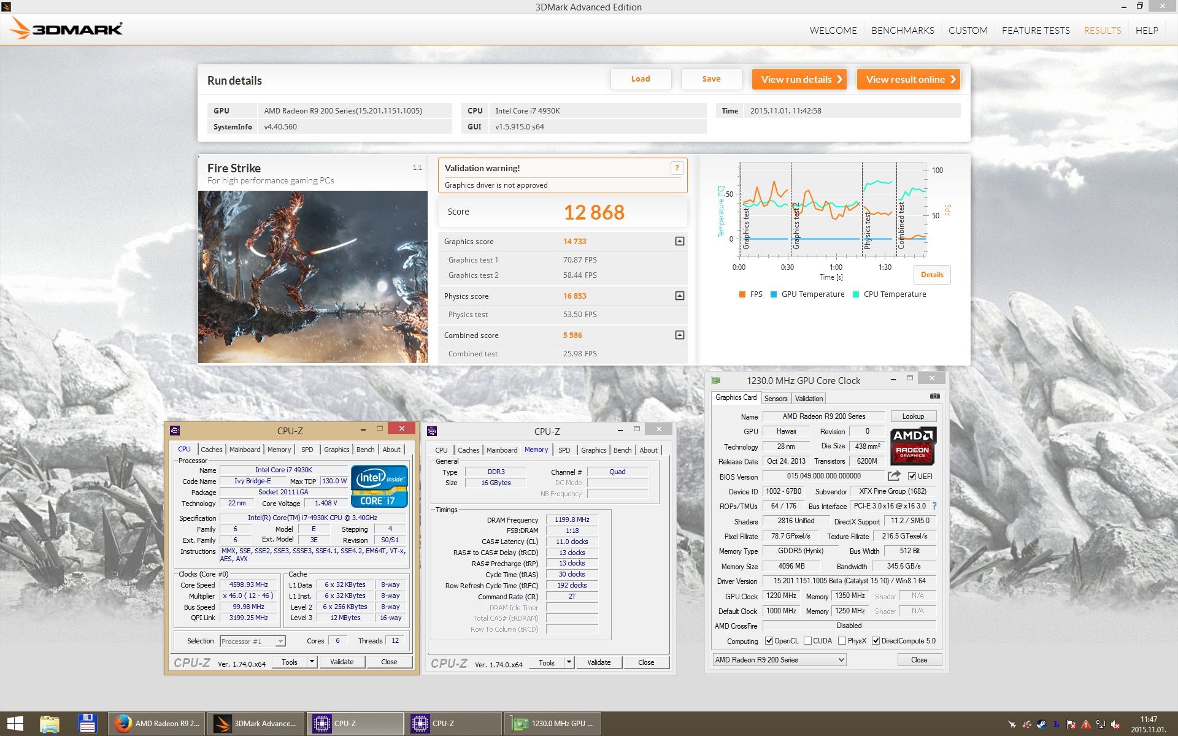Click the Lookup button in GPU-Z
Image resolution: width=1178 pixels, height=736 pixels.
(912, 416)
